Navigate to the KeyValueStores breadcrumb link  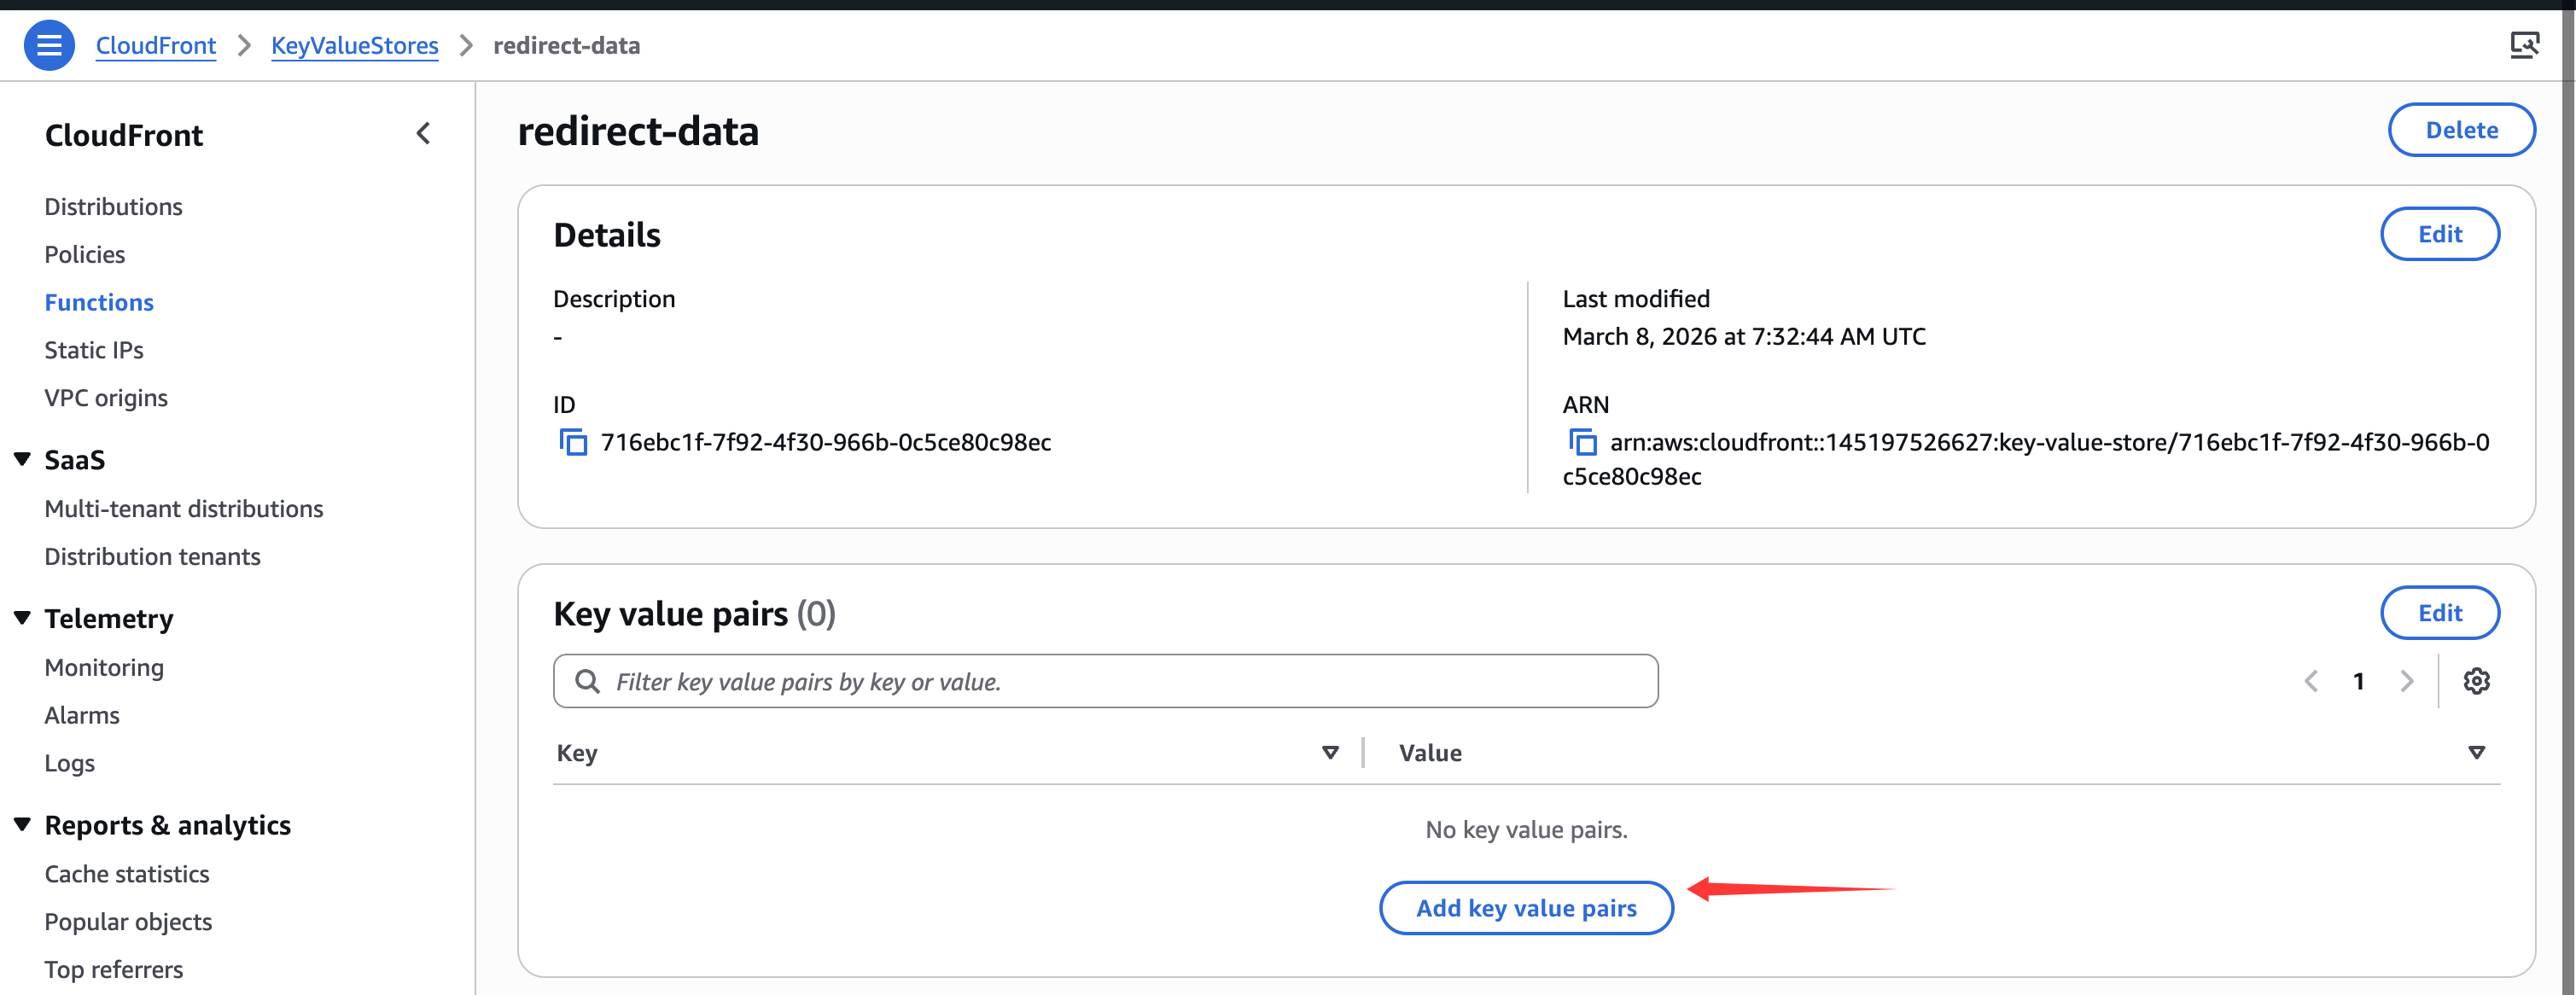pyautogui.click(x=354, y=45)
